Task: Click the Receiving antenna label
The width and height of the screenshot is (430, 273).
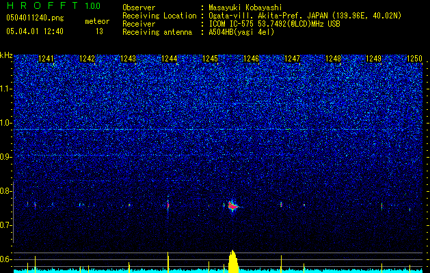Action: click(157, 32)
